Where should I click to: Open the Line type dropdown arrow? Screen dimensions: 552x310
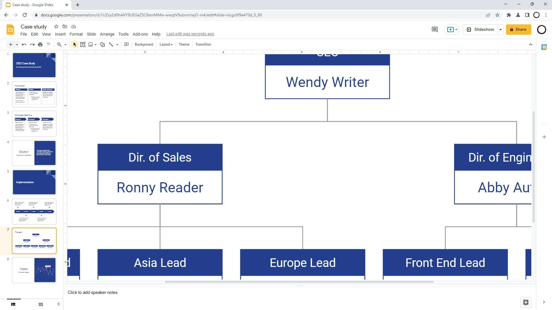117,45
